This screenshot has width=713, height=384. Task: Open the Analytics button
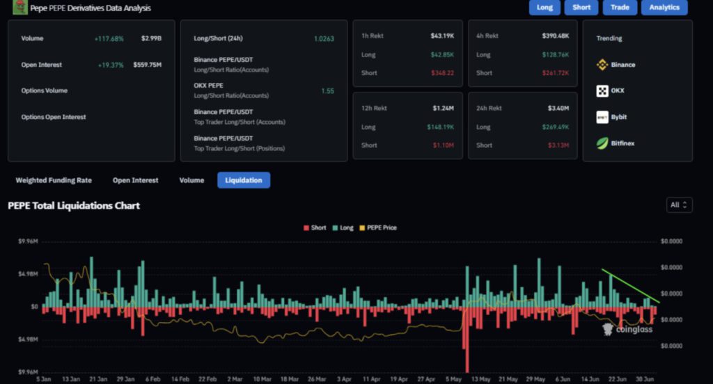click(664, 7)
